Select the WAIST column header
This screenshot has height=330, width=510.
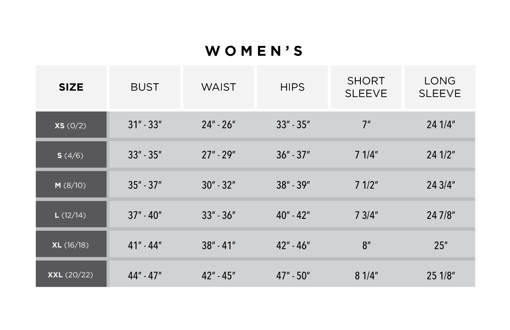pyautogui.click(x=218, y=87)
